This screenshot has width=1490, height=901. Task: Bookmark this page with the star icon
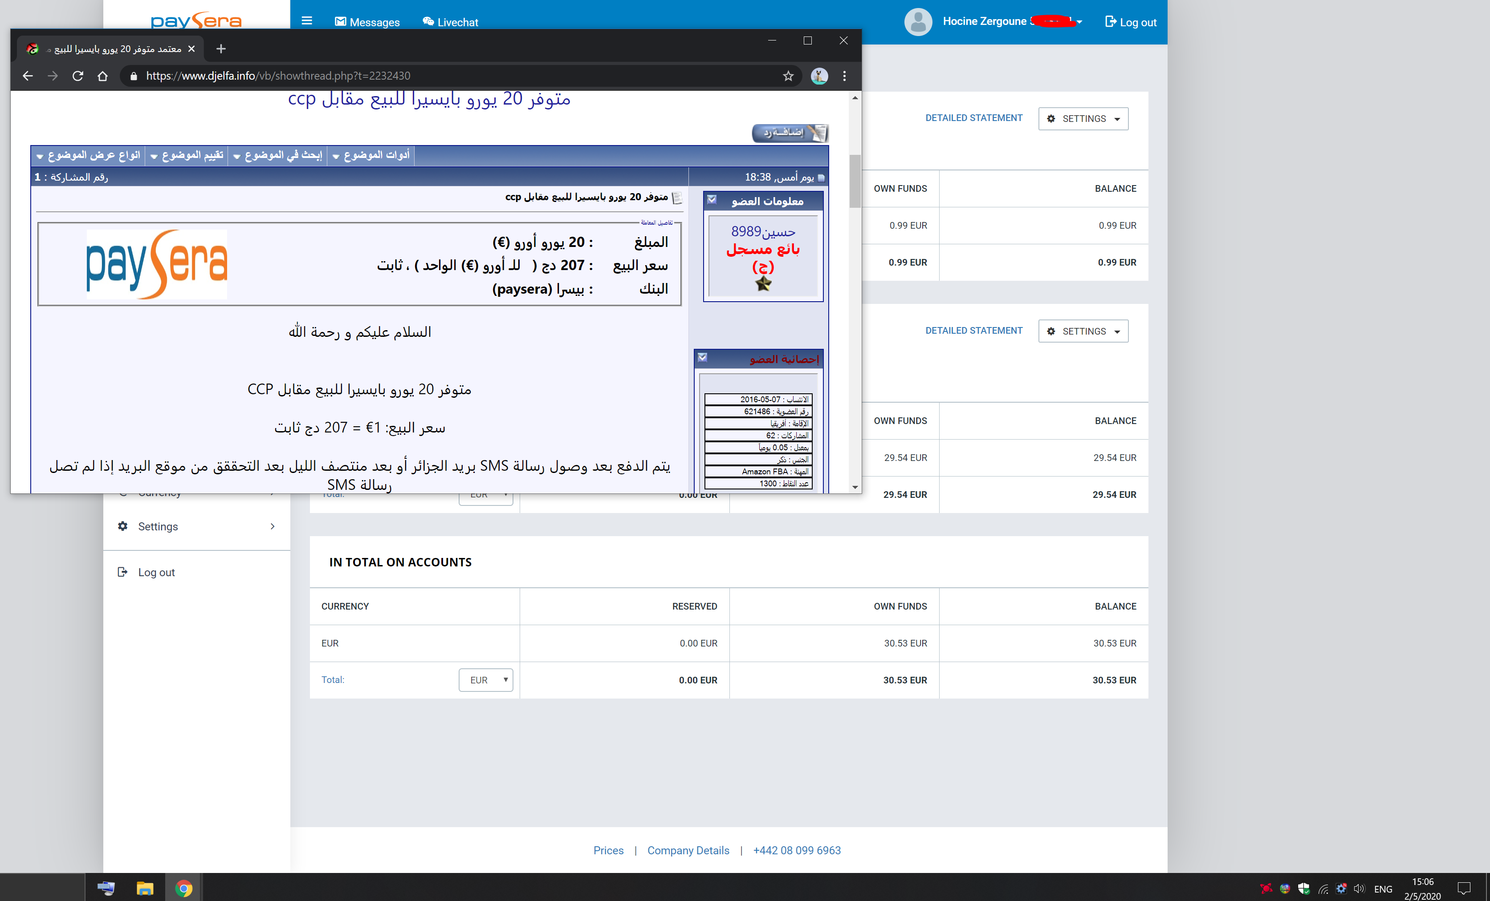[x=788, y=76]
